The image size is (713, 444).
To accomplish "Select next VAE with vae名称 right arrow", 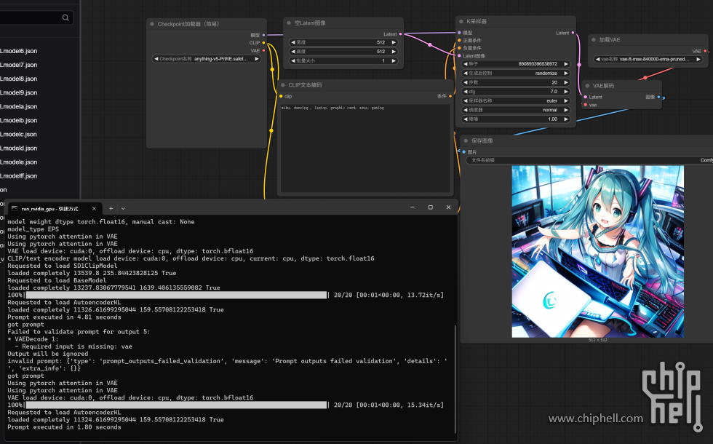I will pyautogui.click(x=698, y=59).
